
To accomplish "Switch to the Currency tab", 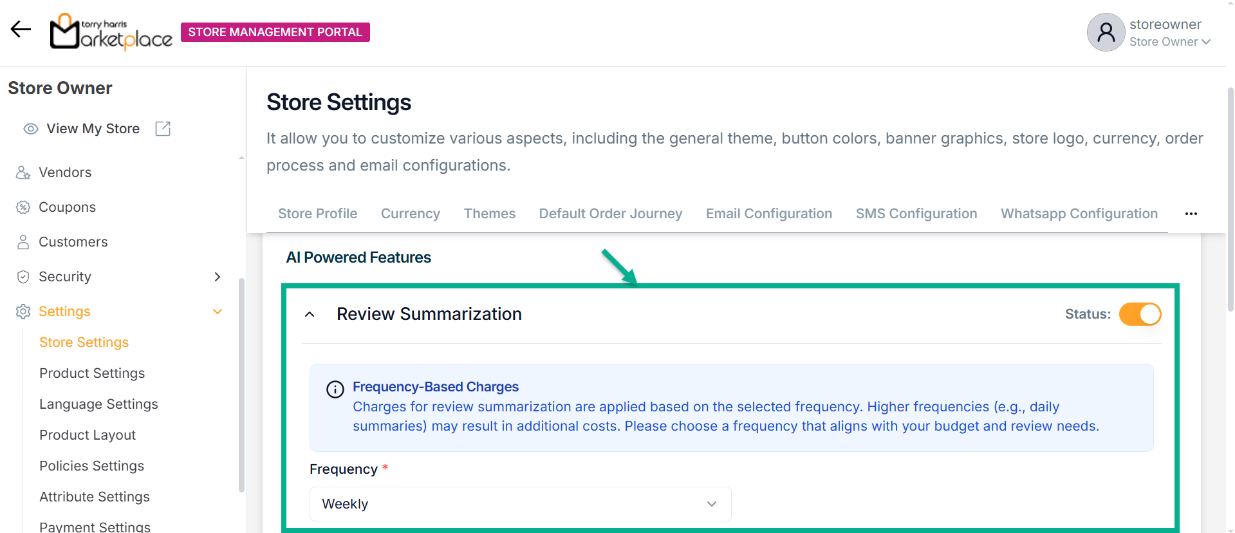I will pos(410,214).
